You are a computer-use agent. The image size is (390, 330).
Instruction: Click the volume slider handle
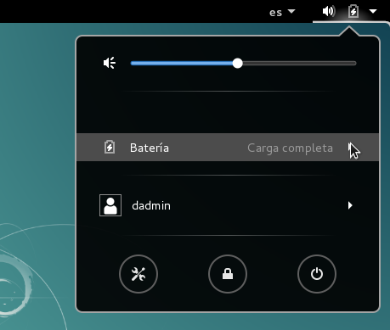point(238,64)
